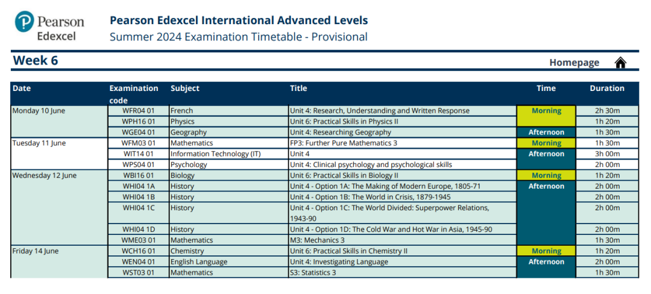Select exam code WPH16 01
The image size is (651, 294).
pos(138,122)
